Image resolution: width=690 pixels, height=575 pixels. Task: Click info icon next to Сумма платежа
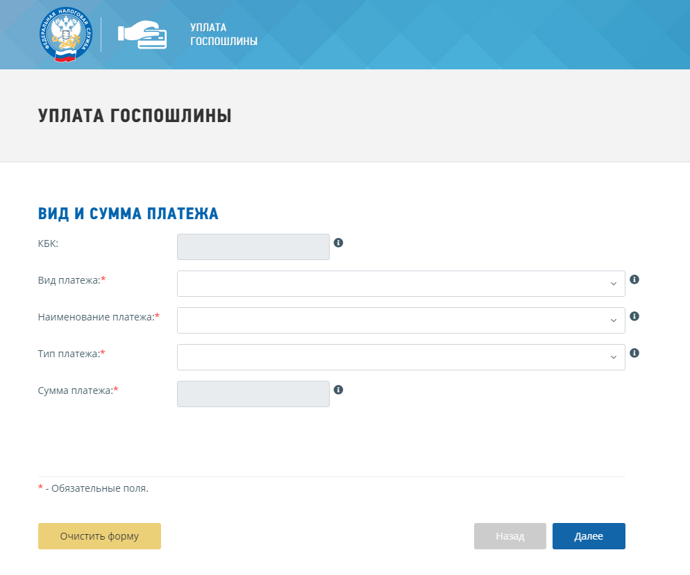338,390
